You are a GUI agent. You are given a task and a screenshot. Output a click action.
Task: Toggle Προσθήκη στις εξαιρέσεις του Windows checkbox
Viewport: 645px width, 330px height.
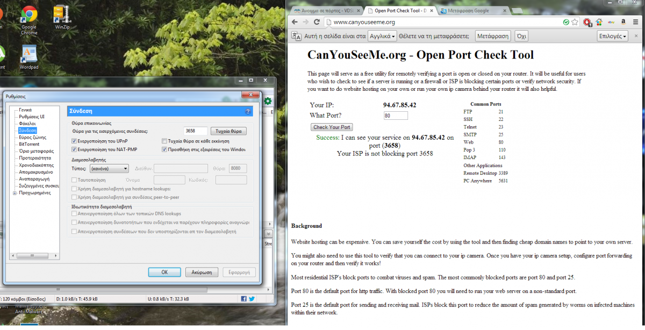(x=164, y=149)
